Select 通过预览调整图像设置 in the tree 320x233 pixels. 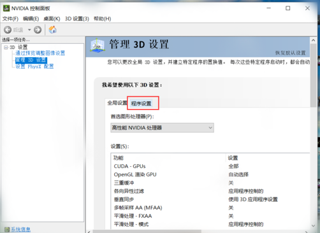coord(40,53)
